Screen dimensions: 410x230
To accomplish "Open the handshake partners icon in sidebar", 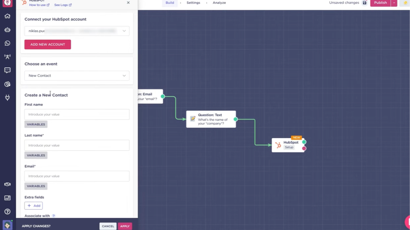I will pos(7,184).
